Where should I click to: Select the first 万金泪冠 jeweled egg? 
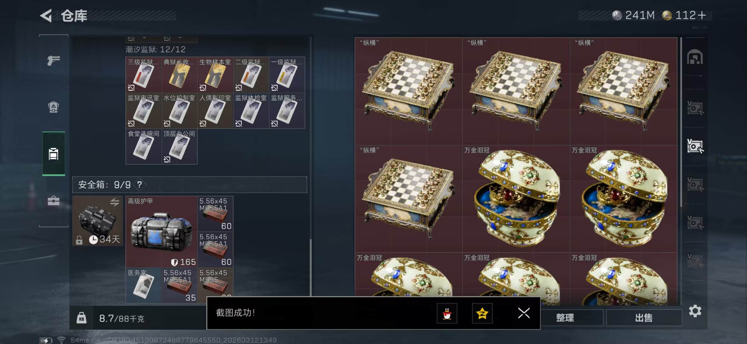(516, 199)
